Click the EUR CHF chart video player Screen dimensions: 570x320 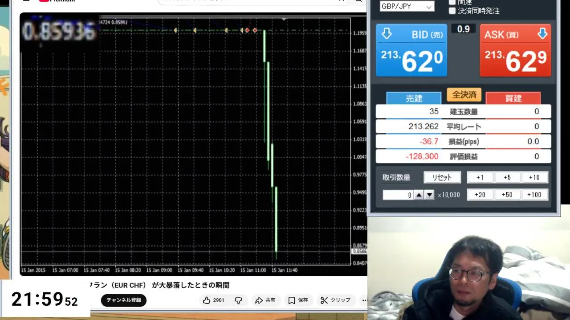click(x=193, y=144)
